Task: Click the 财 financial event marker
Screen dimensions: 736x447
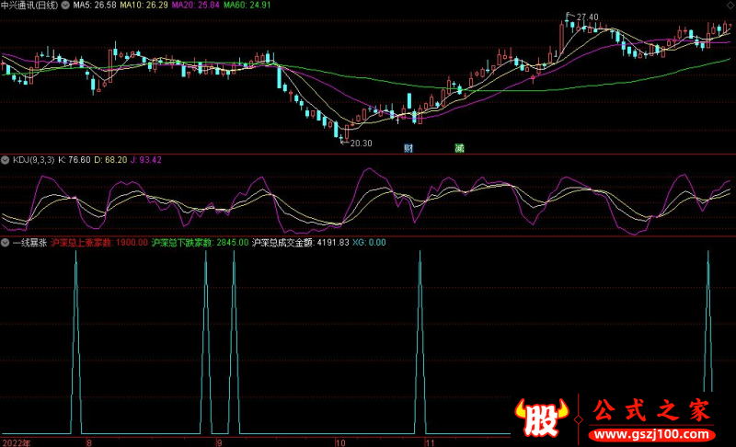Action: [408, 148]
